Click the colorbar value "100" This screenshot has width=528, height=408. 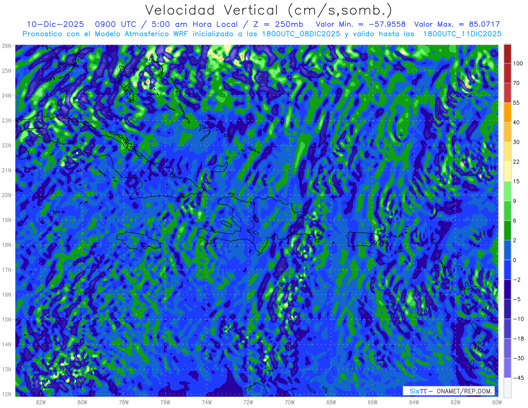[x=518, y=64]
